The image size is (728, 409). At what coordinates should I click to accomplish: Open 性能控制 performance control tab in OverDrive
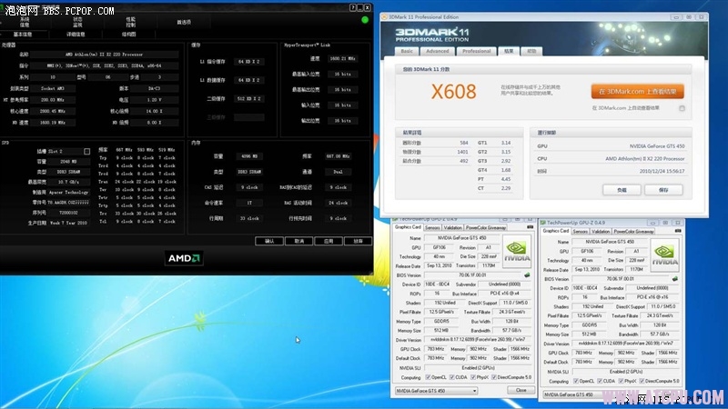[x=130, y=22]
